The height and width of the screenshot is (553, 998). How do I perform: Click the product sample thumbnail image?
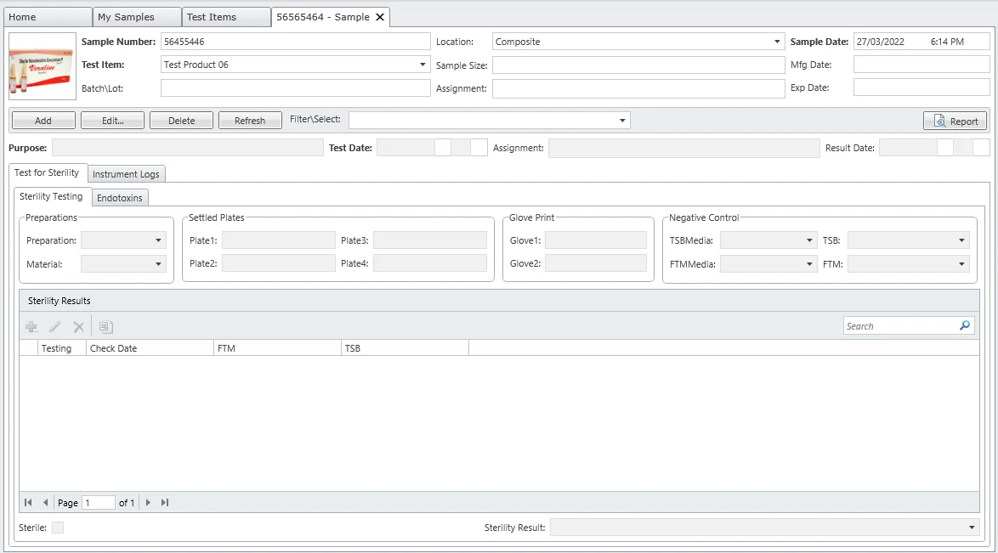pos(43,66)
